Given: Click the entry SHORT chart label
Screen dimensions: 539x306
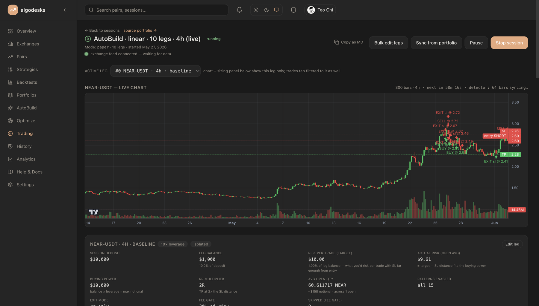Looking at the screenshot, I should [495, 136].
